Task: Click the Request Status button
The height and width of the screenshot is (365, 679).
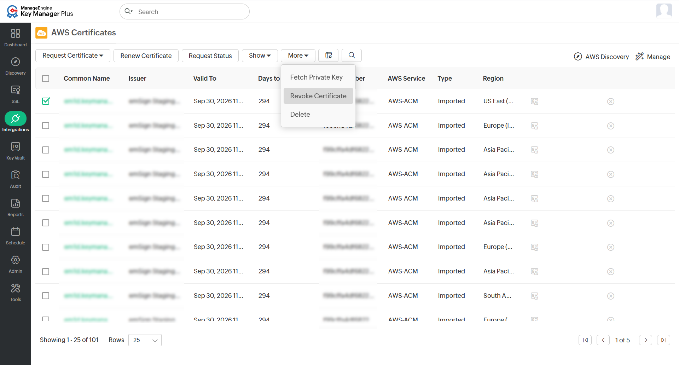Action: point(210,56)
